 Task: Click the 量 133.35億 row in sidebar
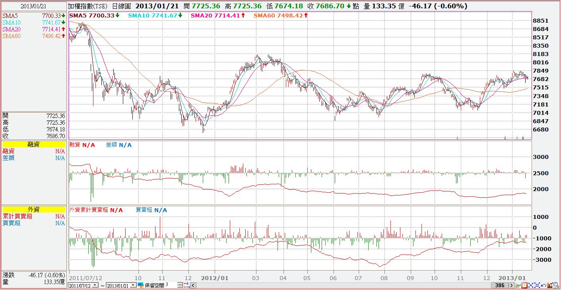click(34, 282)
